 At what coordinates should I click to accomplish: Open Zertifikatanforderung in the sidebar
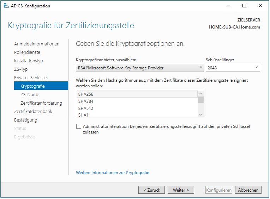coord(41,103)
